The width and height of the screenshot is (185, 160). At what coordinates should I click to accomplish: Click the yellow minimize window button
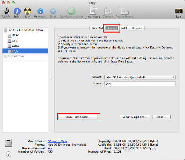8,3
